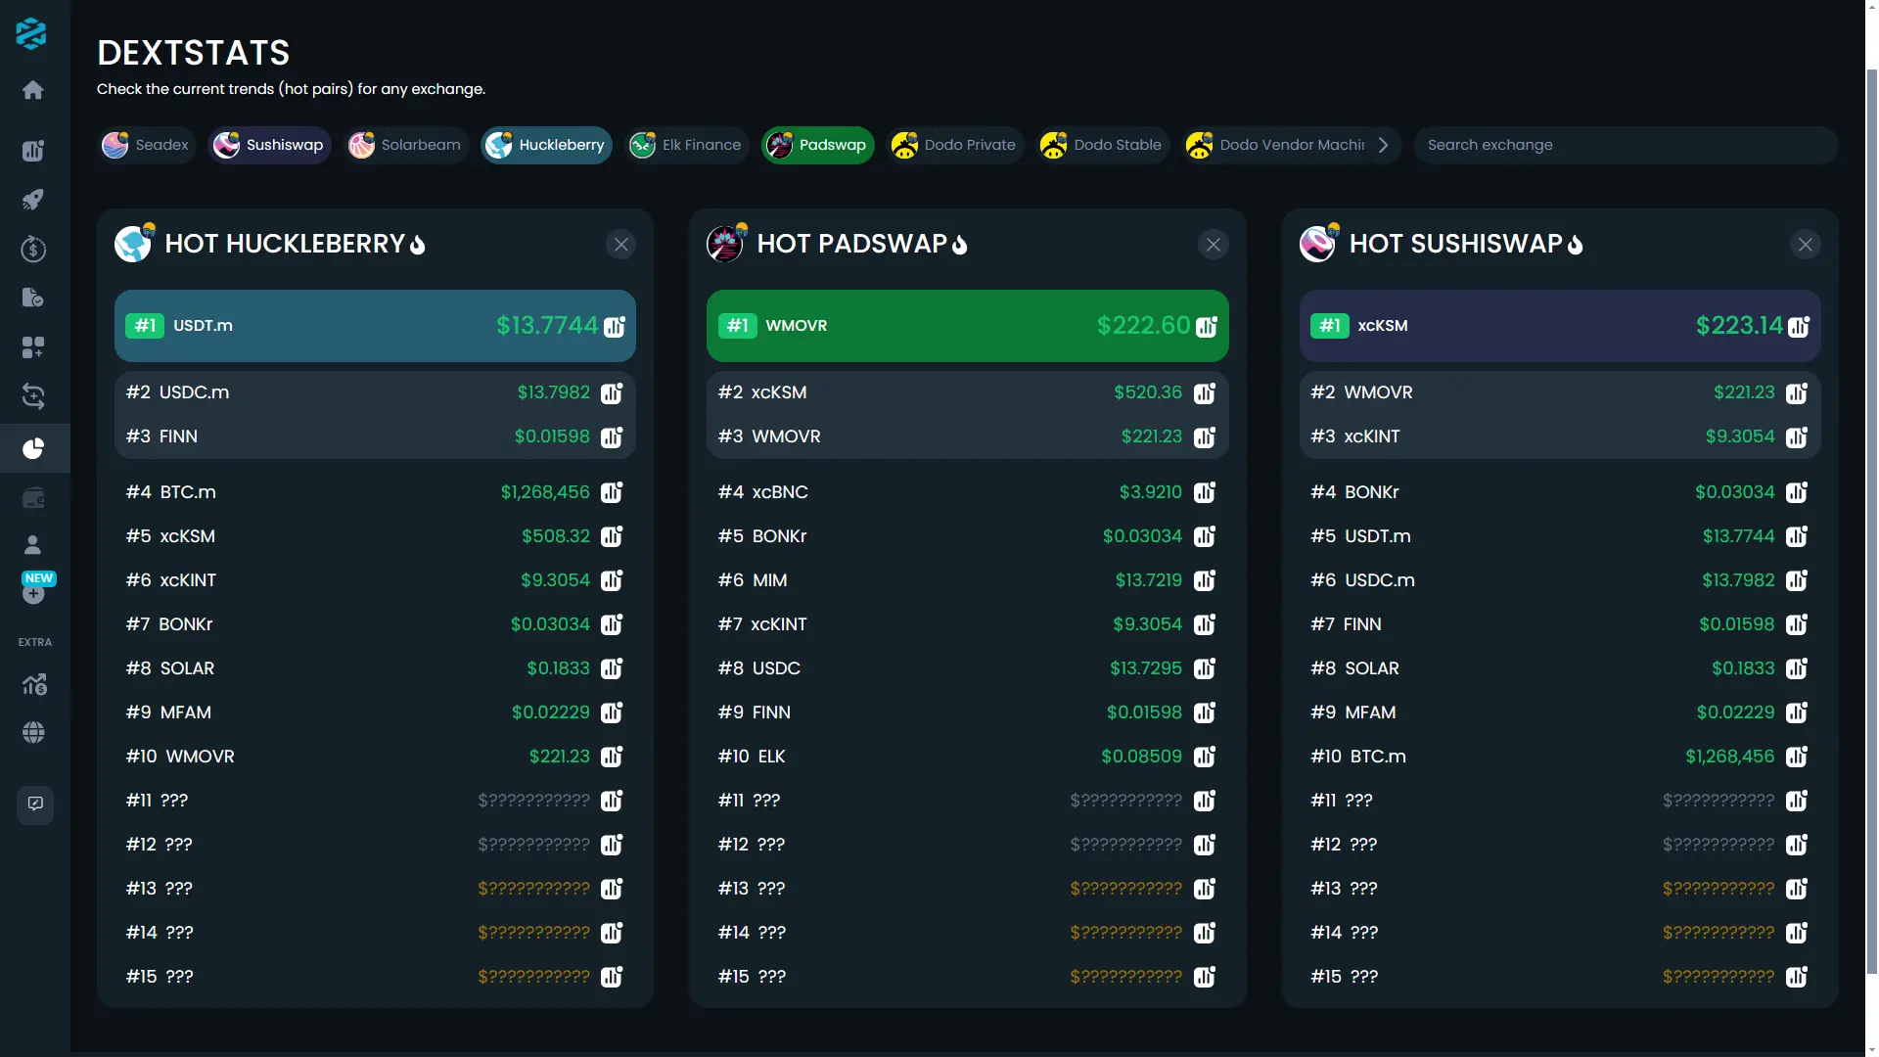This screenshot has width=1879, height=1057.
Task: Toggle the Dodo Stable exchange chip
Action: [x=1102, y=145]
